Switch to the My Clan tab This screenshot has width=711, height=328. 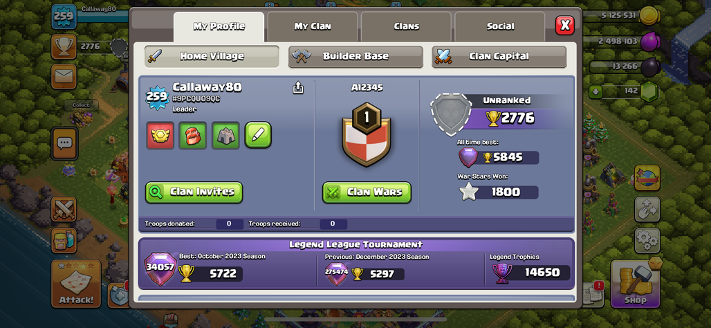(313, 27)
